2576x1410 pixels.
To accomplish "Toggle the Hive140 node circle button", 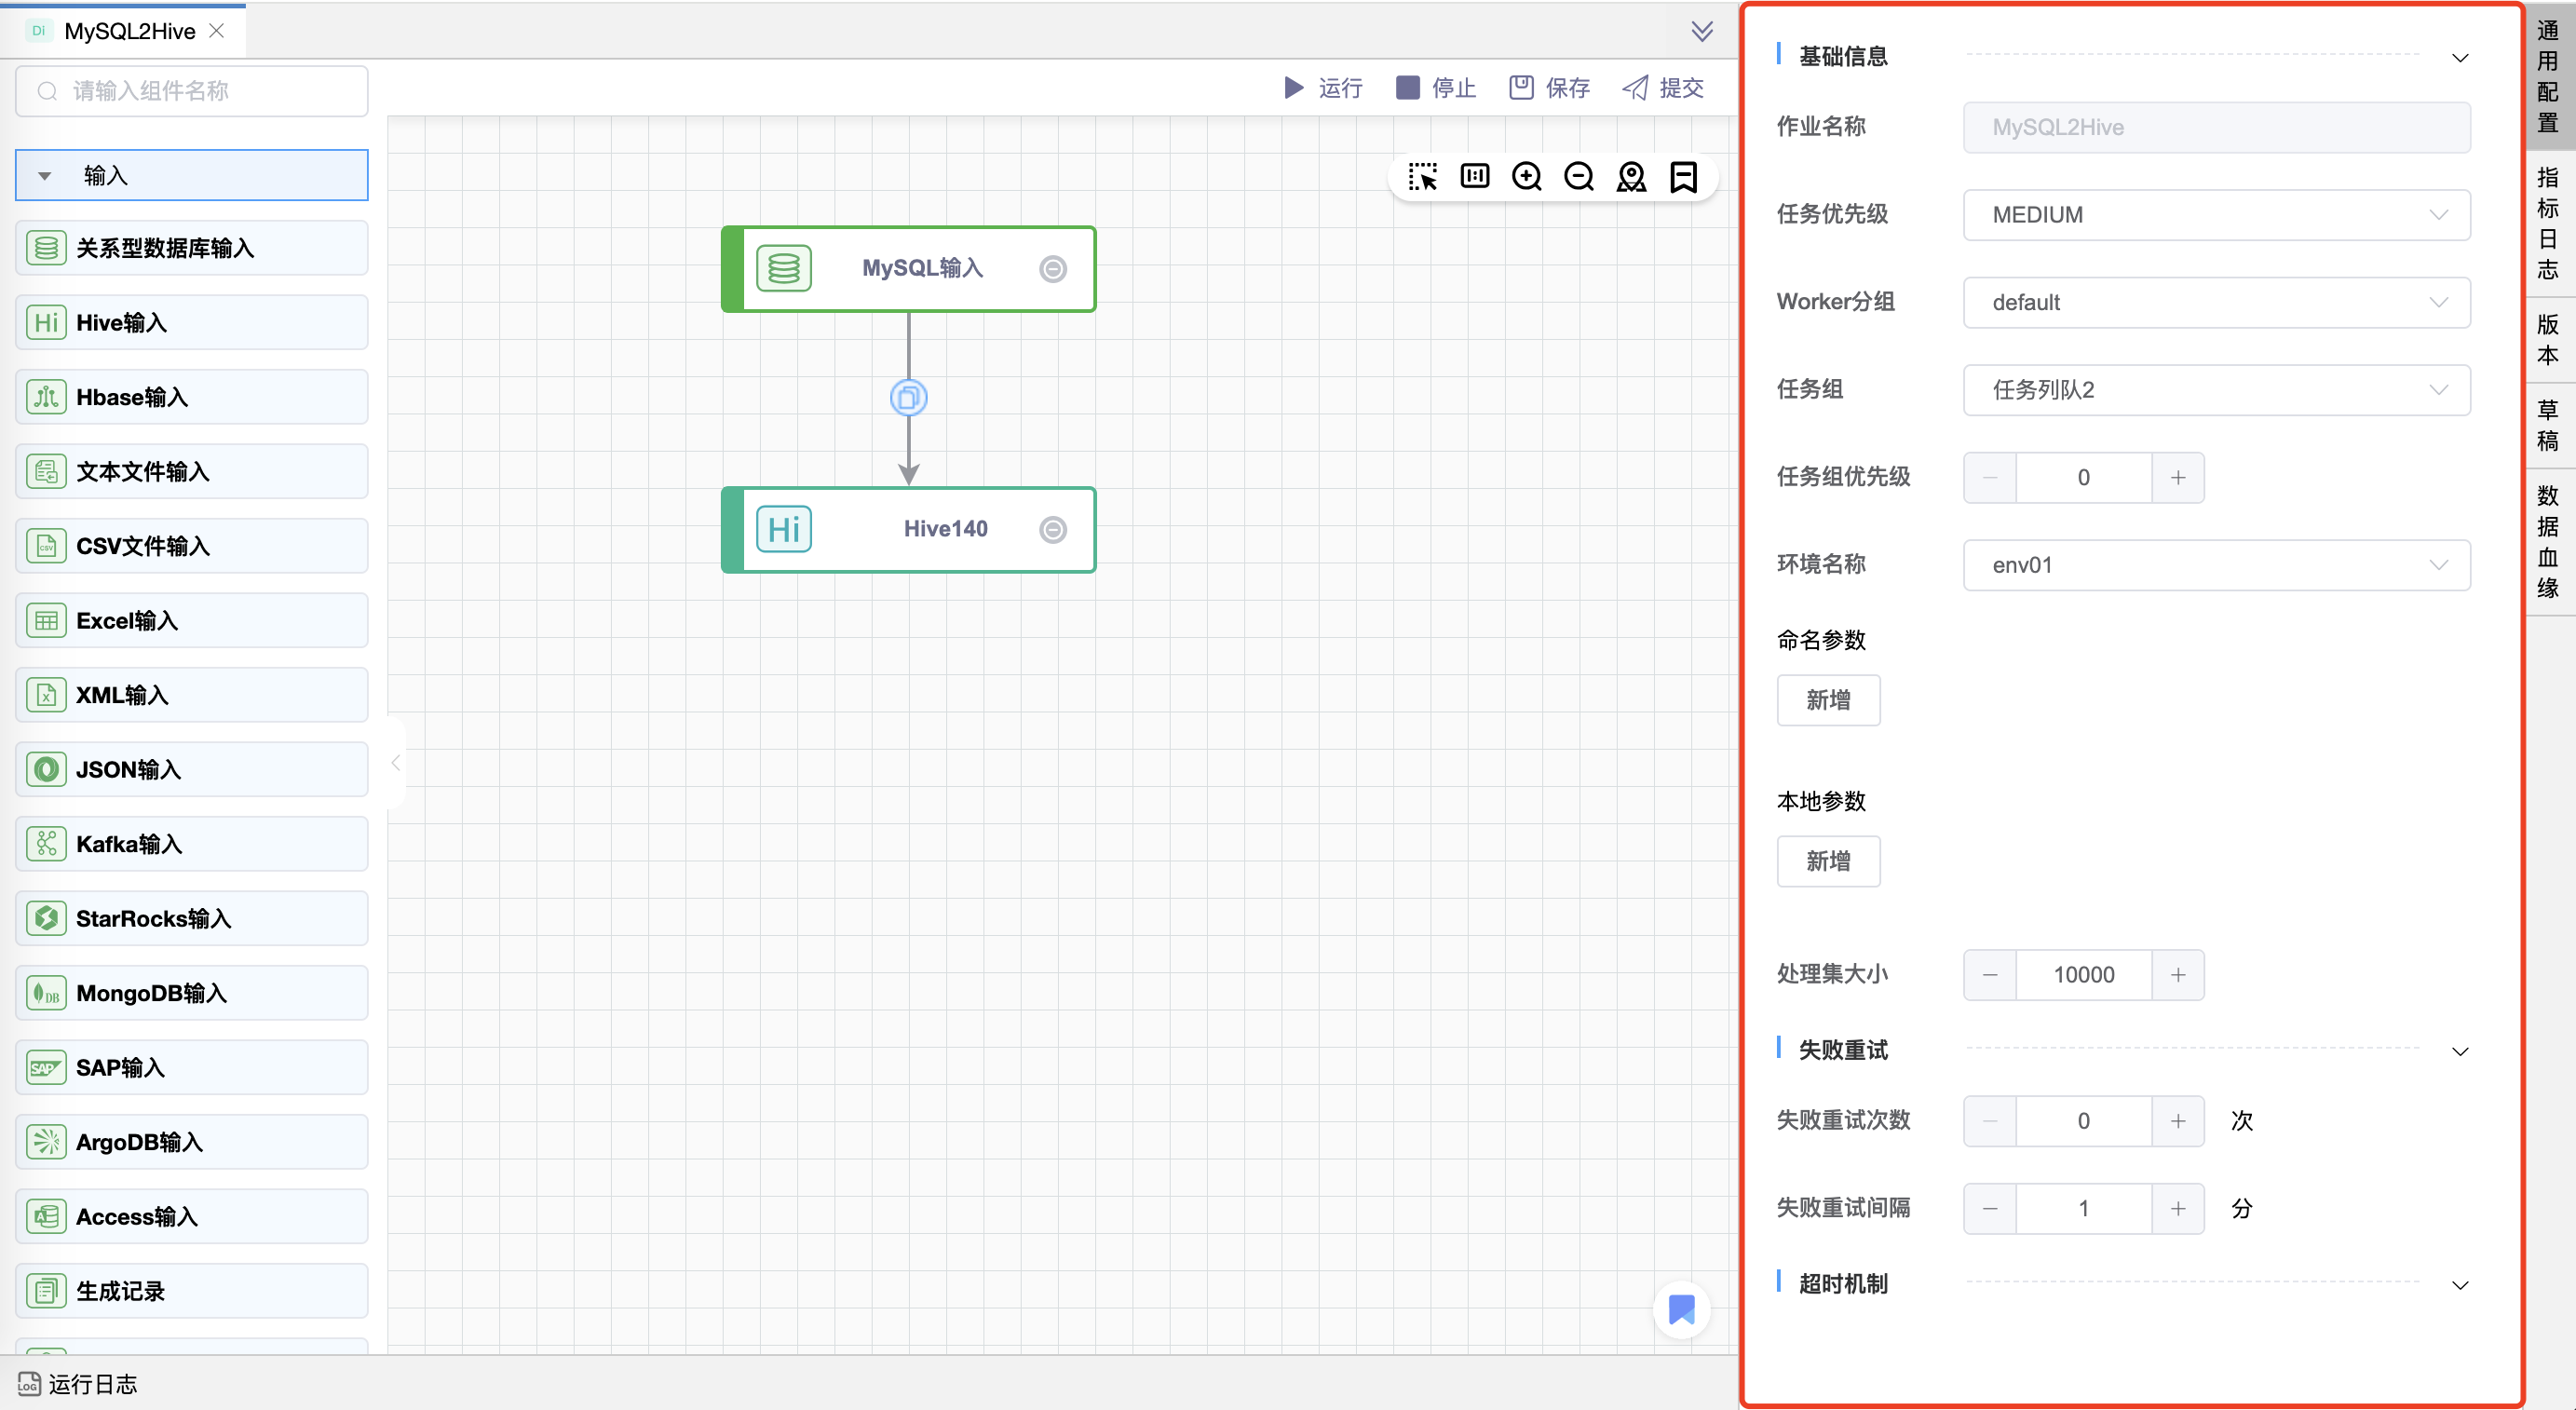I will click(1053, 530).
